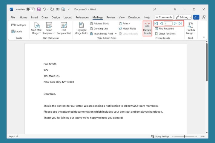Open the Review tab
The height and width of the screenshot is (143, 215).
110,17
